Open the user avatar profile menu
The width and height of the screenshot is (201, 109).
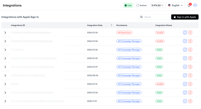click(x=195, y=5)
